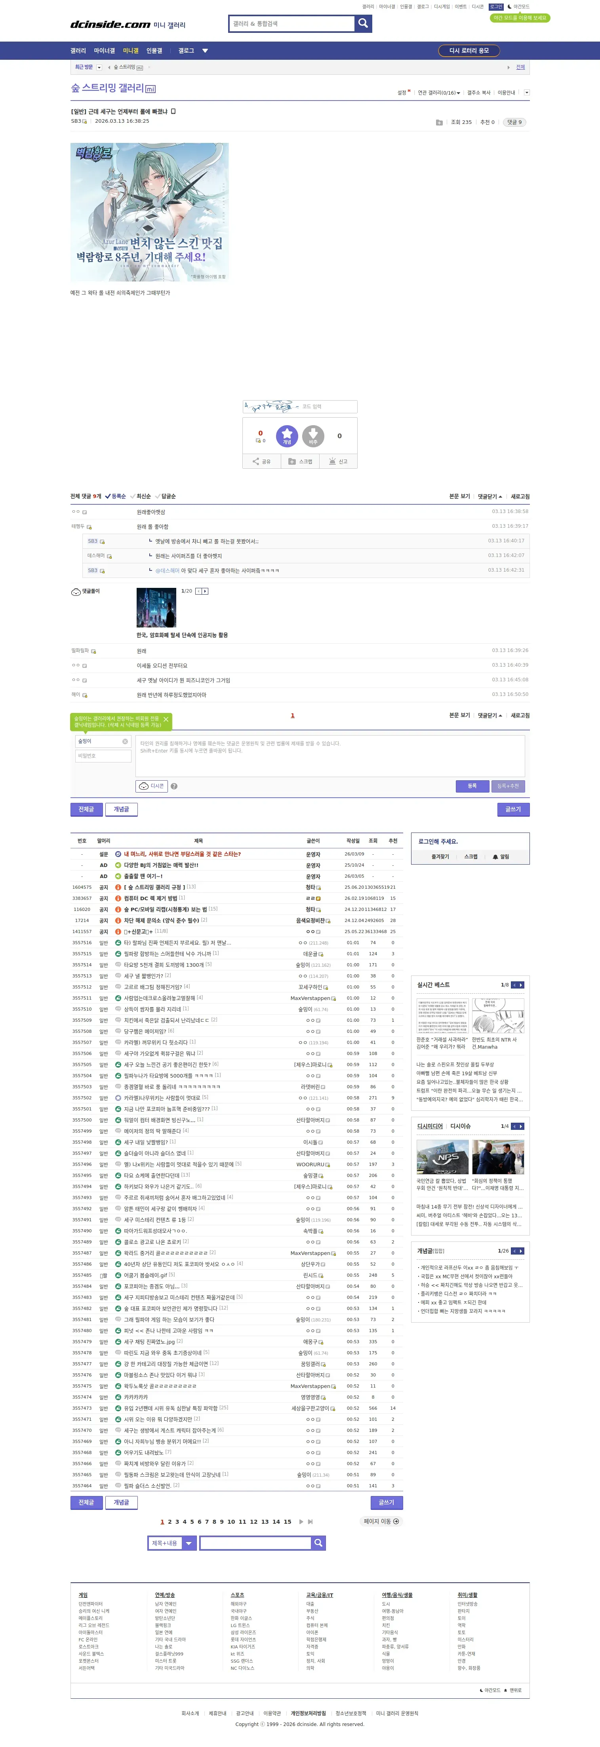Toggle night mode (야간모드) in top bar
The image size is (600, 1747).
(518, 7)
